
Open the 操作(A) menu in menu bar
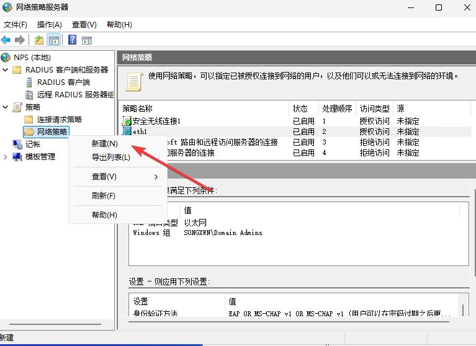(x=50, y=25)
